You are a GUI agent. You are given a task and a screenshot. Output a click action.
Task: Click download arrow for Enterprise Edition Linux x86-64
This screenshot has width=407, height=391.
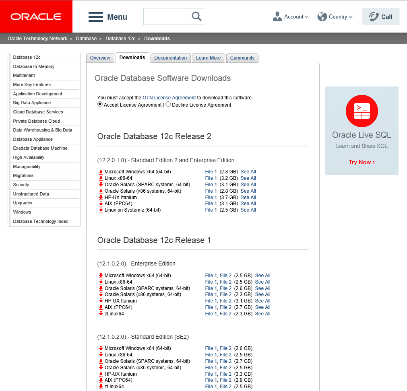(101, 282)
